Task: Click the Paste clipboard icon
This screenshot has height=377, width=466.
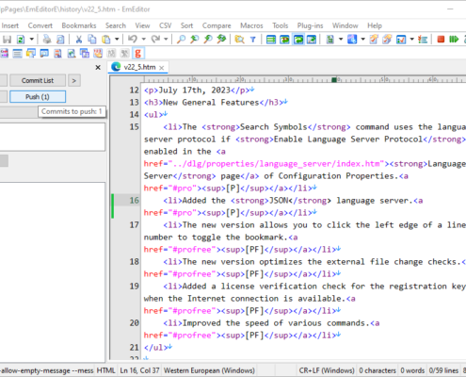Action: coord(106,40)
